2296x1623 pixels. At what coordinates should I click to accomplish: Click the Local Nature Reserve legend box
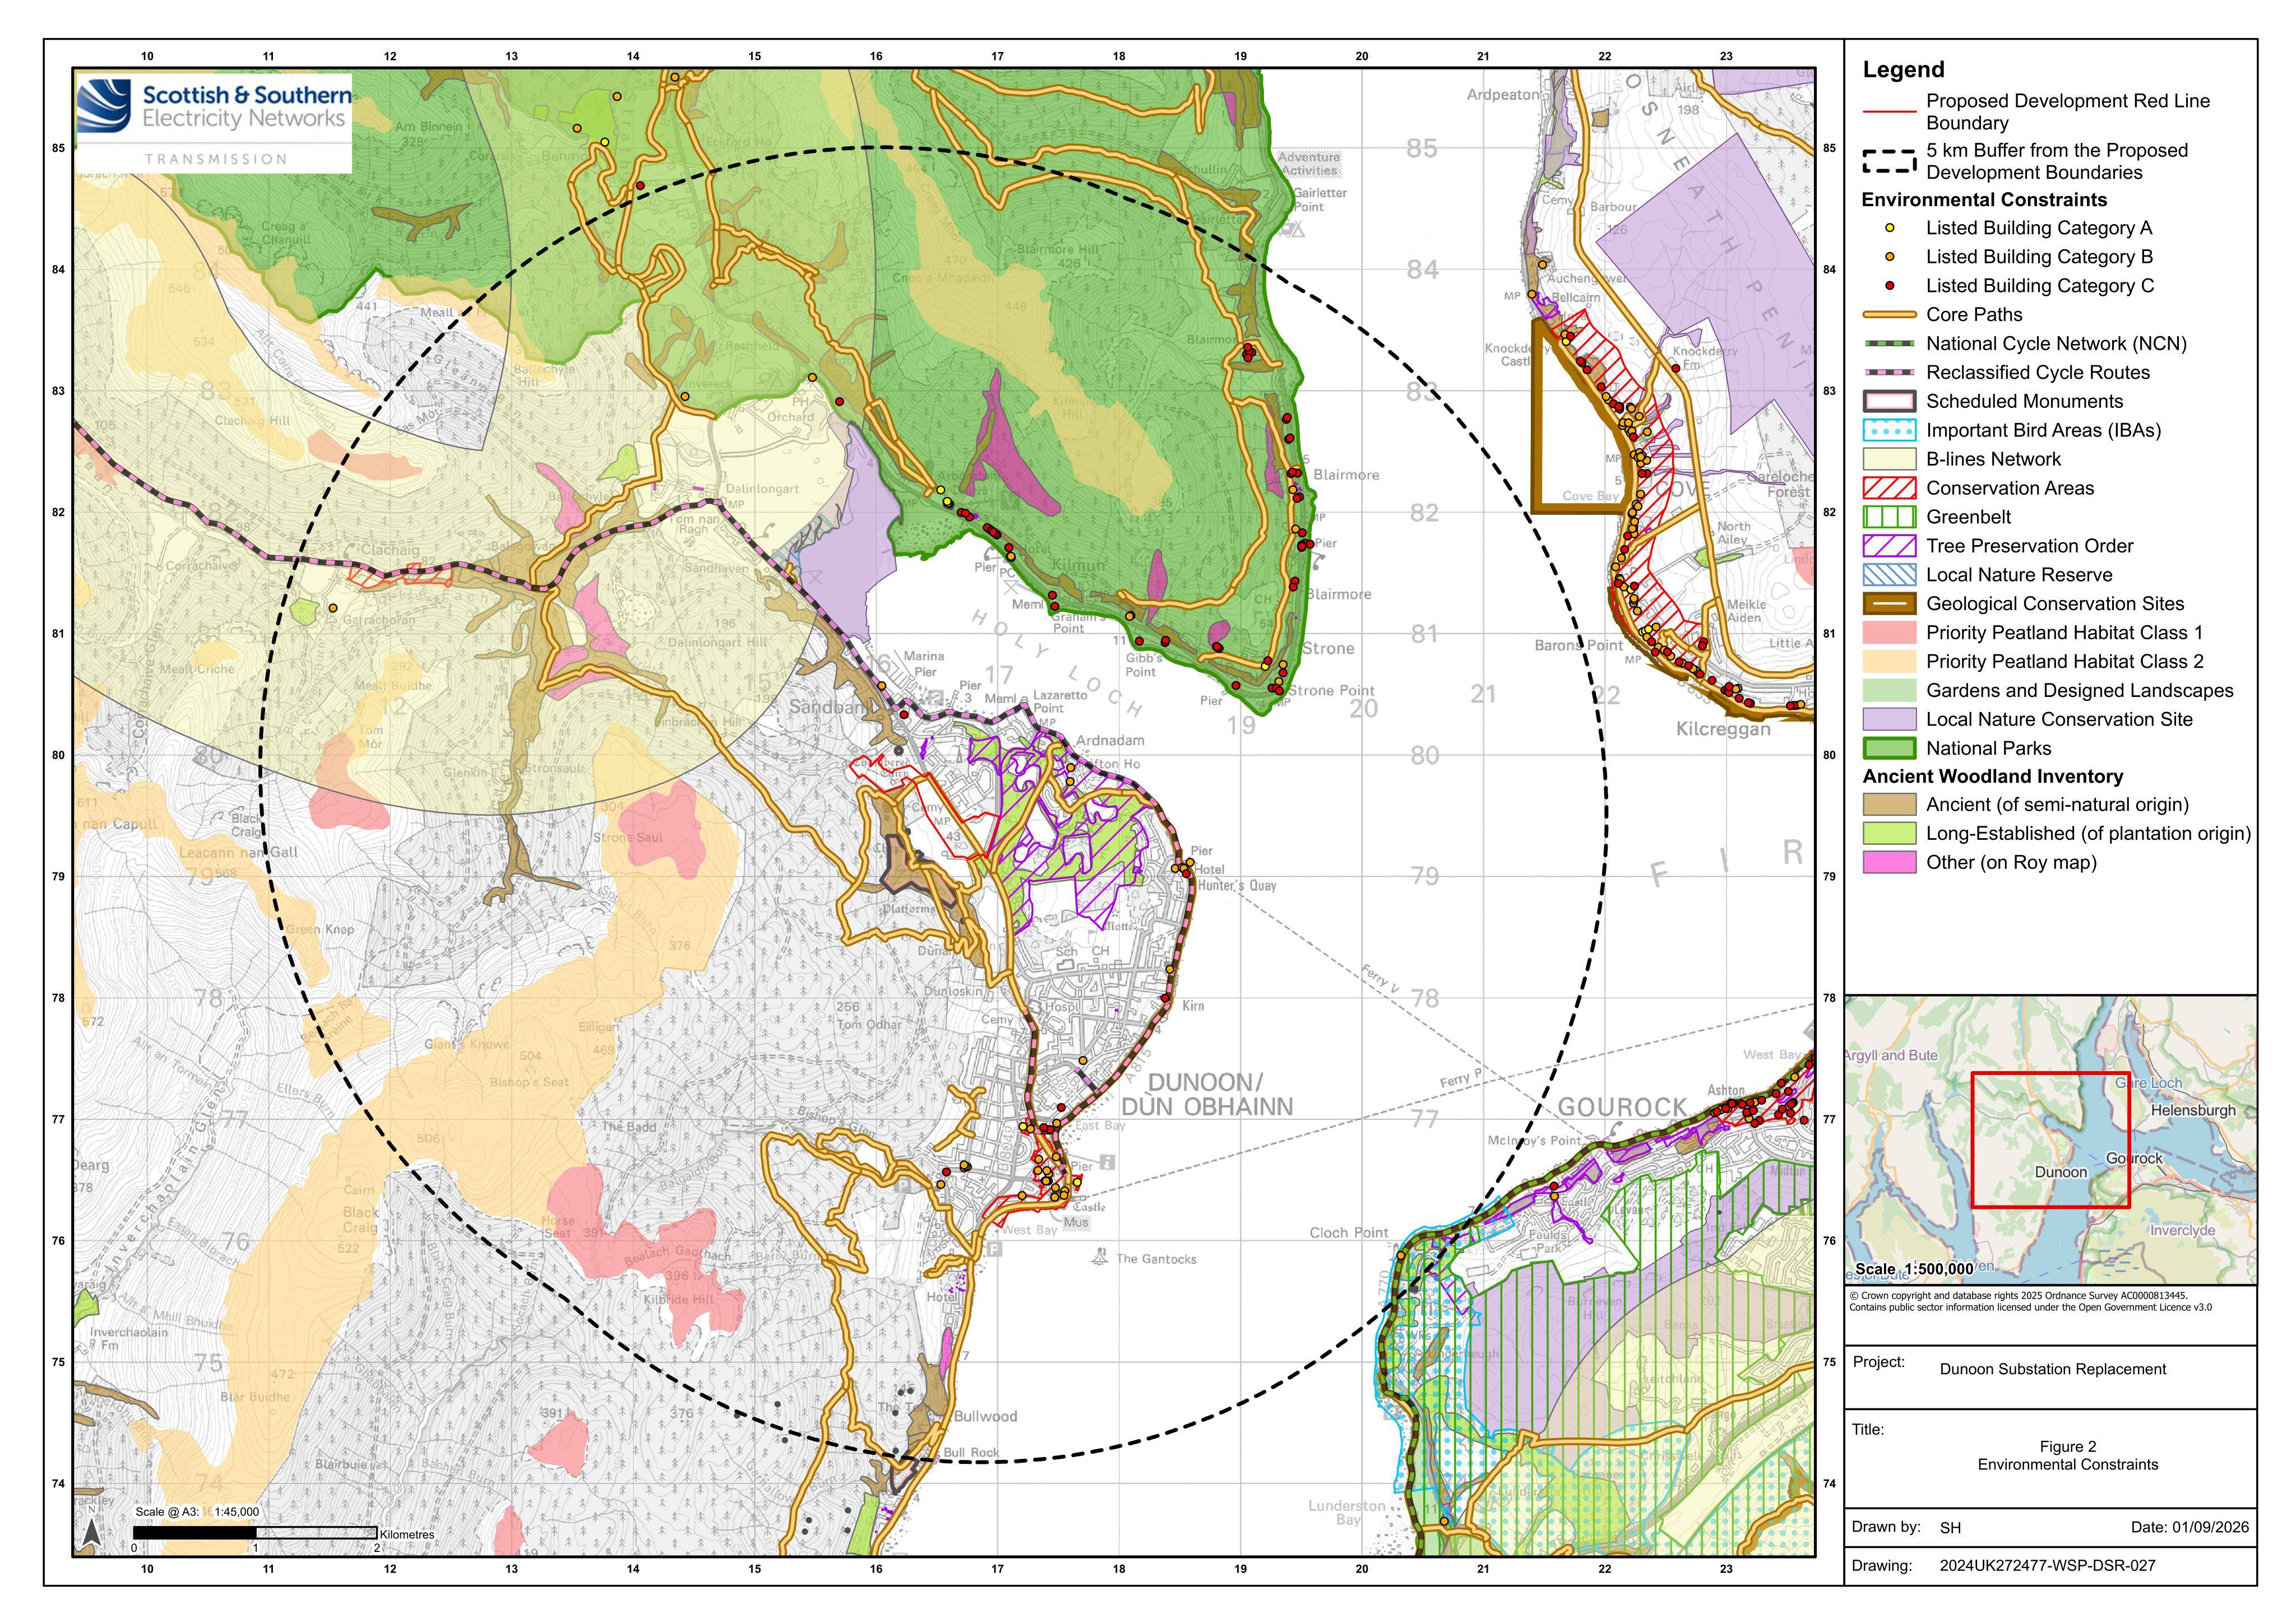point(1889,576)
